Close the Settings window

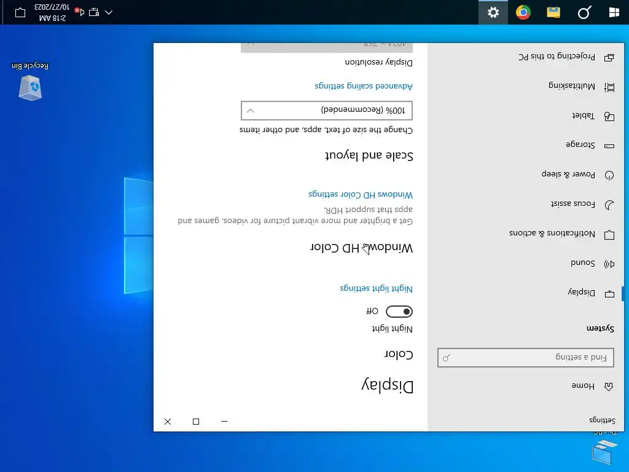coord(168,422)
